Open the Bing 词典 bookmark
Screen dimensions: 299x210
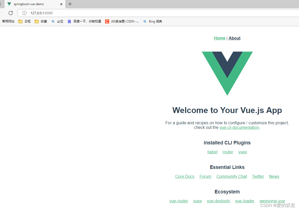[153, 21]
